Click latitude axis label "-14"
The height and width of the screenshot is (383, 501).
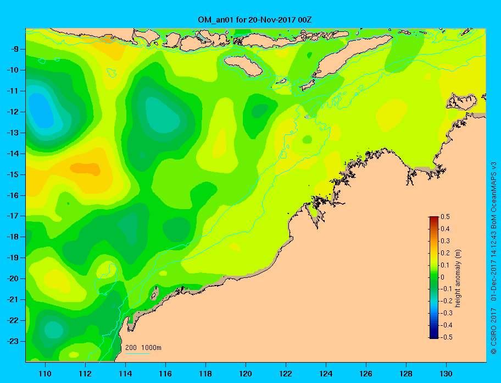coord(13,154)
